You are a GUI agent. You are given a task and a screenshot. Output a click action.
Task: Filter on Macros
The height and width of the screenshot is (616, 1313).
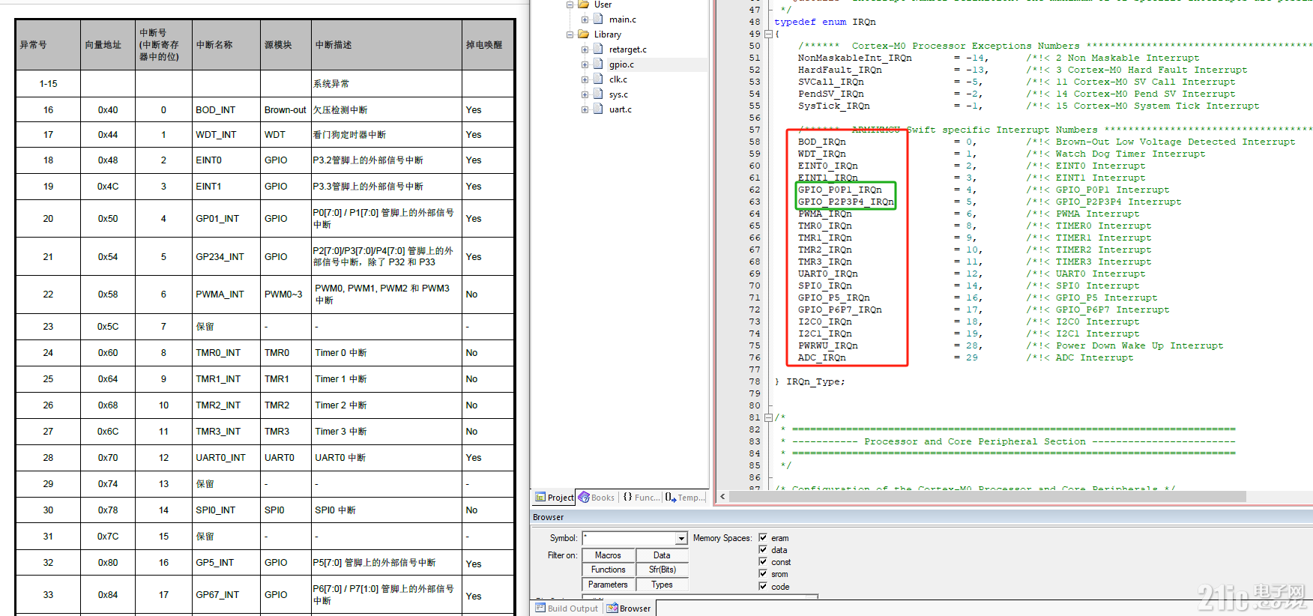608,555
